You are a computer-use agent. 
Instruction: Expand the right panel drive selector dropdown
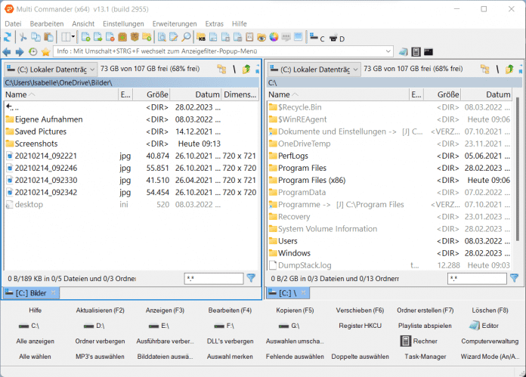[355, 69]
